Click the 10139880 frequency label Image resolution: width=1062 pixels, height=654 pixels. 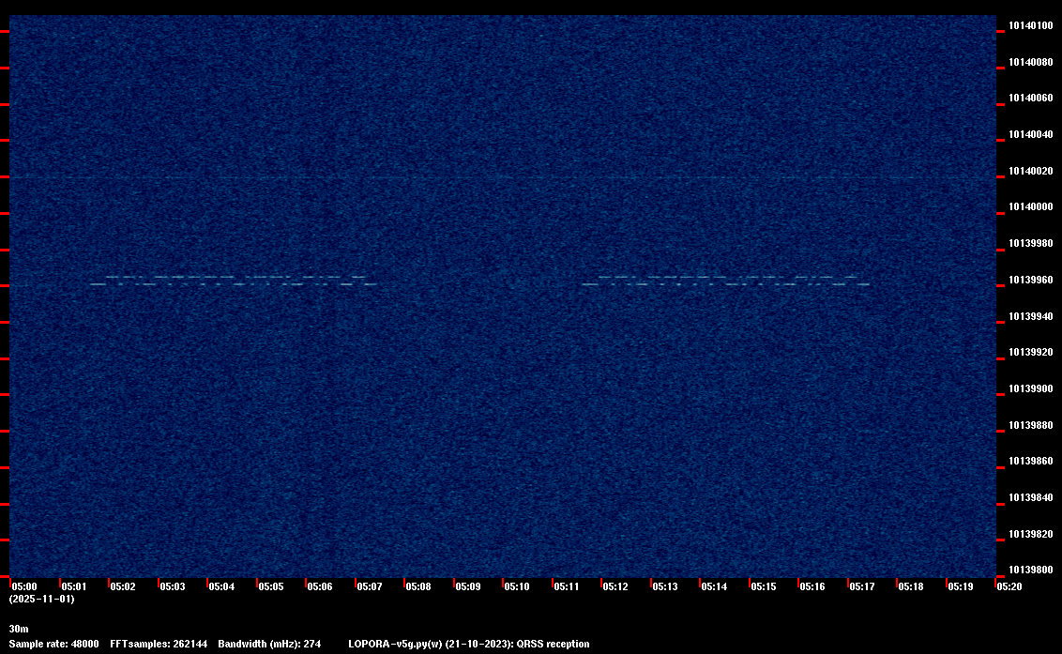(1031, 426)
